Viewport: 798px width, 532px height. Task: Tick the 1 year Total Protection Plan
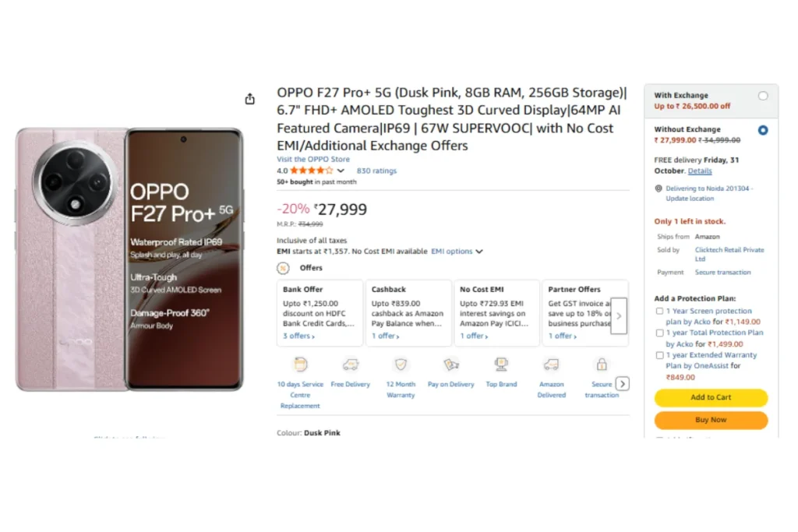tap(660, 333)
